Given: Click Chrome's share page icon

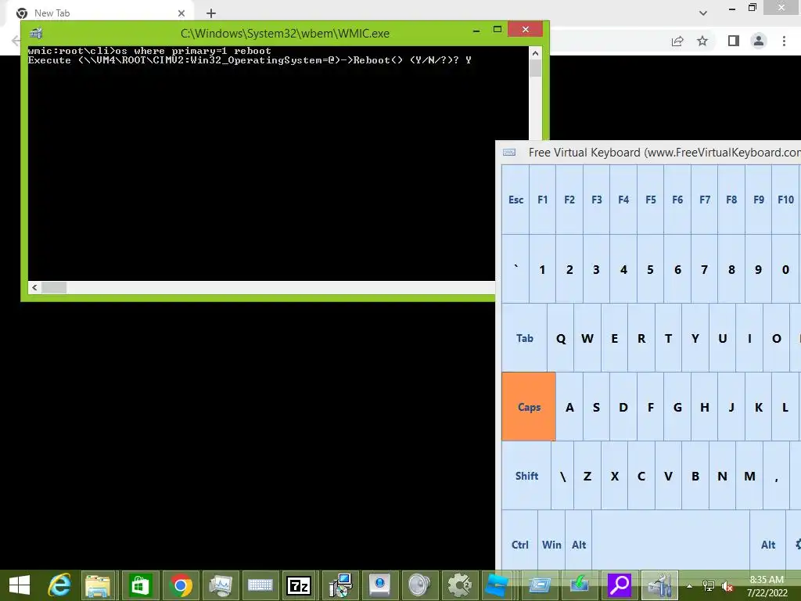Looking at the screenshot, I should coord(677,41).
